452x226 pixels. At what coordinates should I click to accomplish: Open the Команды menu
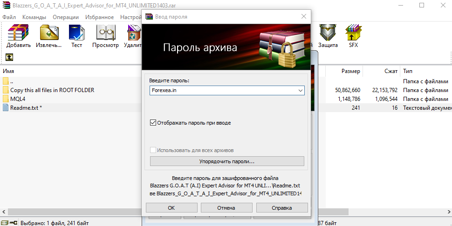[34, 17]
